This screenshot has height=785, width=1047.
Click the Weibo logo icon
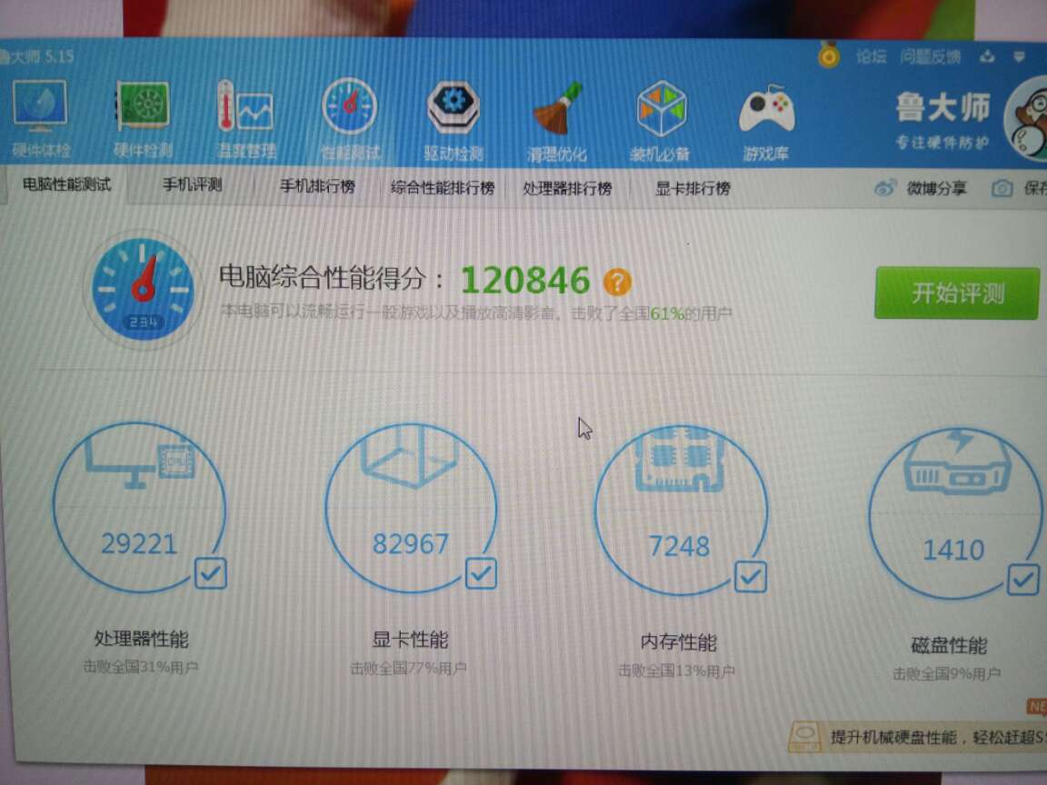pyautogui.click(x=884, y=188)
